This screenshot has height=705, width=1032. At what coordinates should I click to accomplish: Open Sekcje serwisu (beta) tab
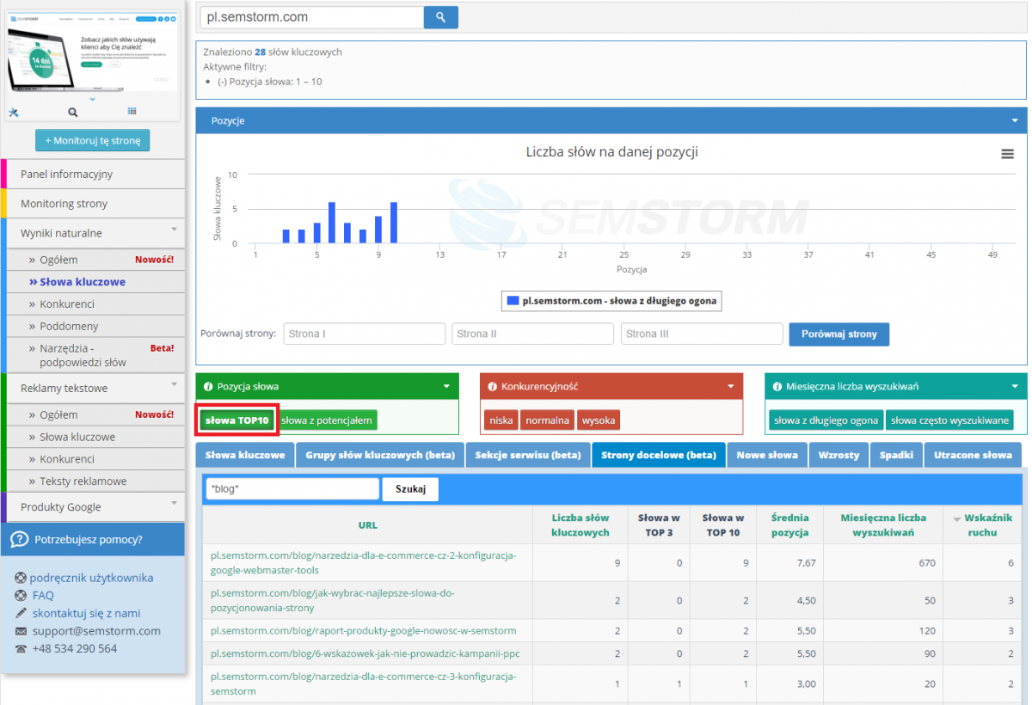[x=528, y=455]
